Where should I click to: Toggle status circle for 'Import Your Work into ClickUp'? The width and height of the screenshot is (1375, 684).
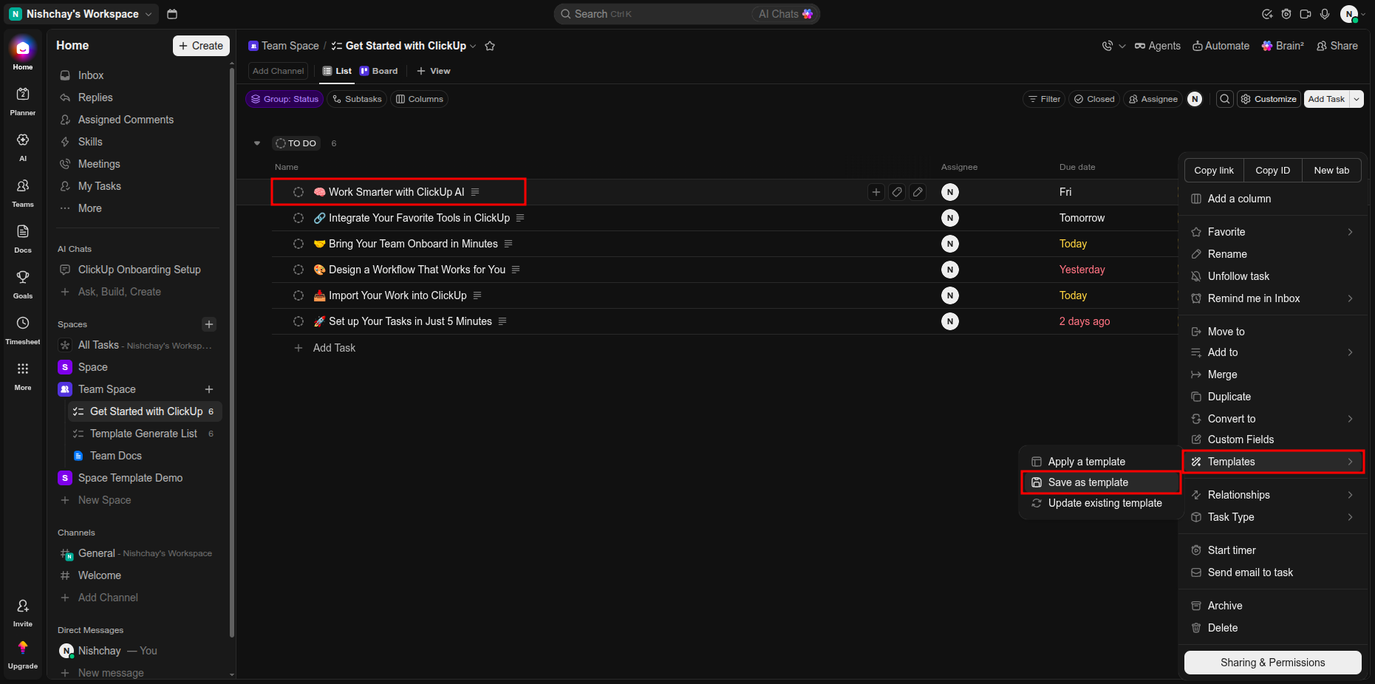point(298,295)
